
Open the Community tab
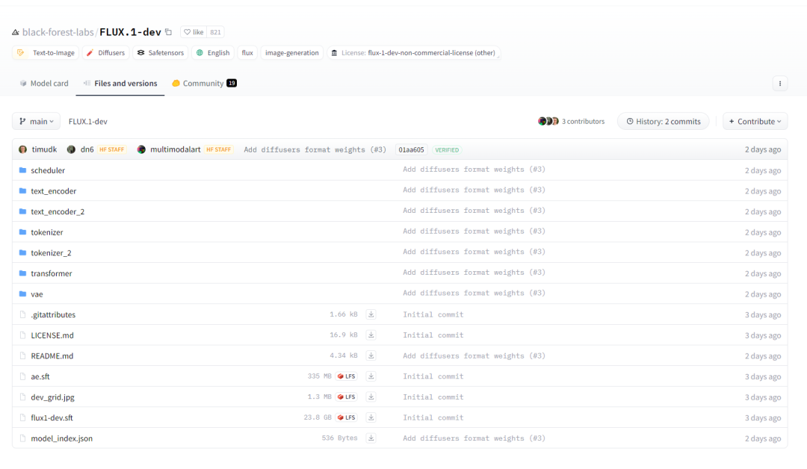(204, 84)
